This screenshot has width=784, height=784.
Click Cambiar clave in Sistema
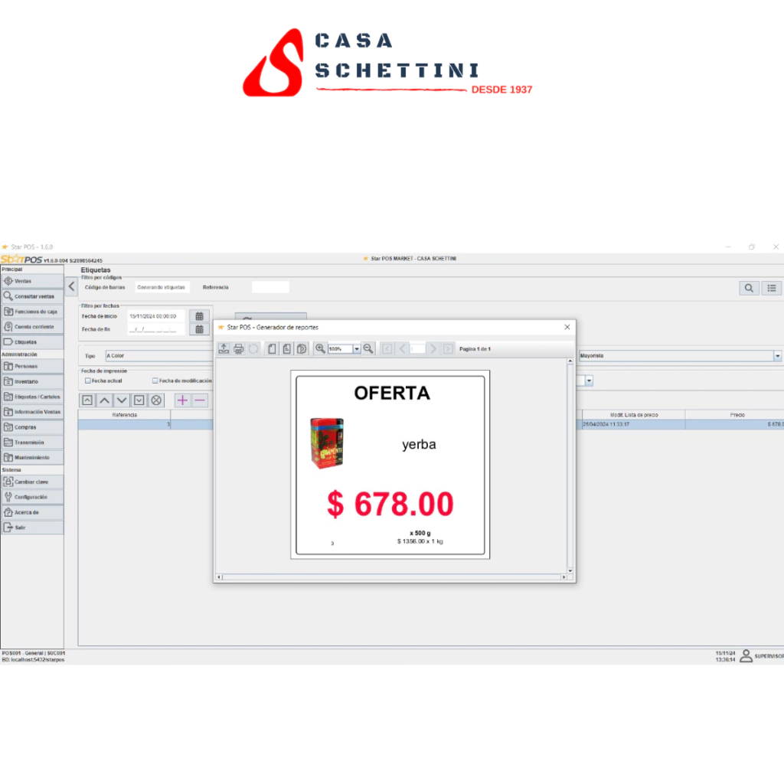point(32,482)
